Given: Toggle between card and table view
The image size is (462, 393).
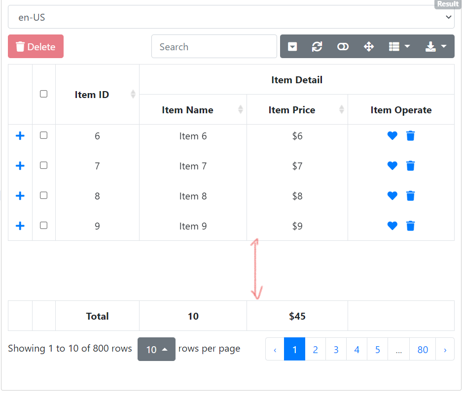Looking at the screenshot, I should tap(343, 46).
